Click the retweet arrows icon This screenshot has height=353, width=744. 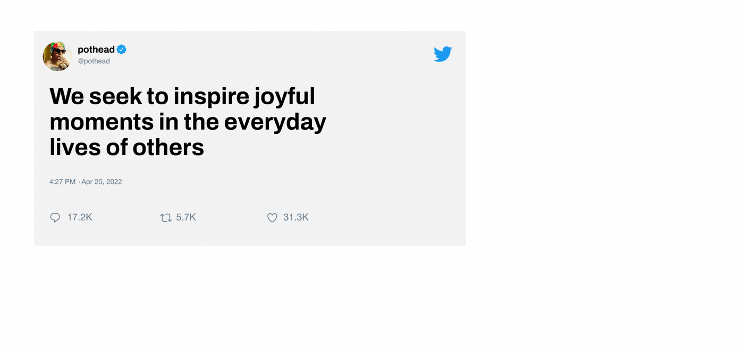click(166, 217)
